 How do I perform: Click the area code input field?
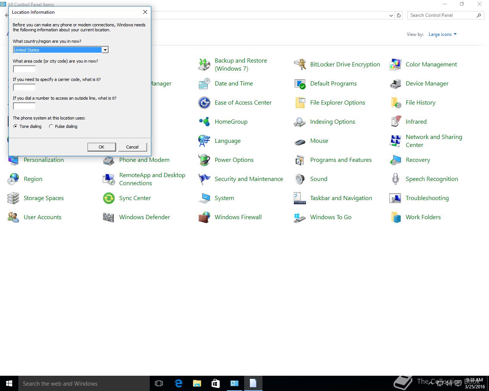click(x=24, y=69)
